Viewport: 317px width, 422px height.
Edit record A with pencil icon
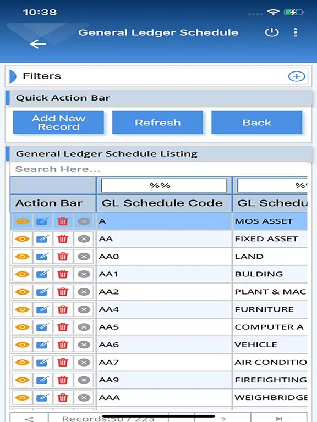click(x=42, y=221)
